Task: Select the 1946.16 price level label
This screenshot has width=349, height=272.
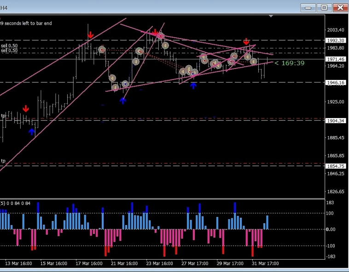Action: [336, 83]
